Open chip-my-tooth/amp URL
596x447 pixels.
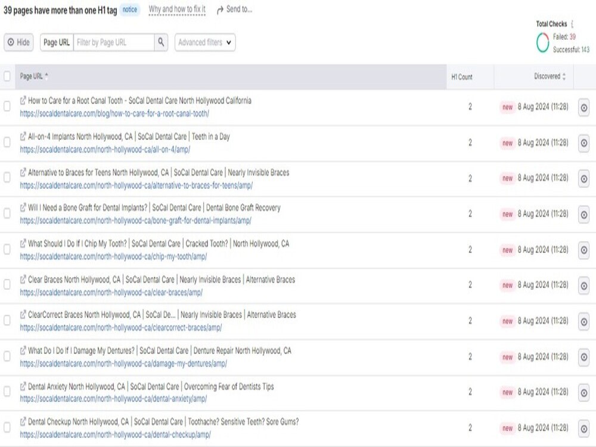113,256
